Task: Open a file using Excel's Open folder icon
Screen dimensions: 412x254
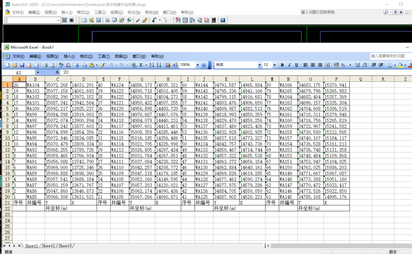Action: click(x=15, y=65)
